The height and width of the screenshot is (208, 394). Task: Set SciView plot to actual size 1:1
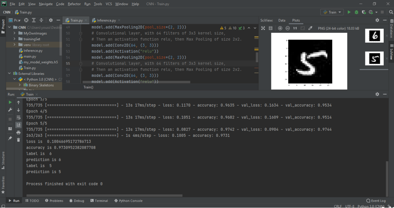[x=295, y=28]
